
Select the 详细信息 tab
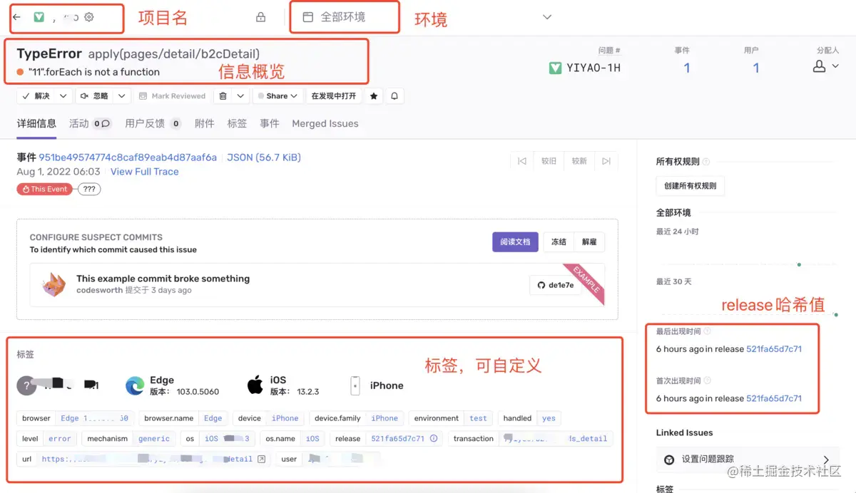coord(36,123)
